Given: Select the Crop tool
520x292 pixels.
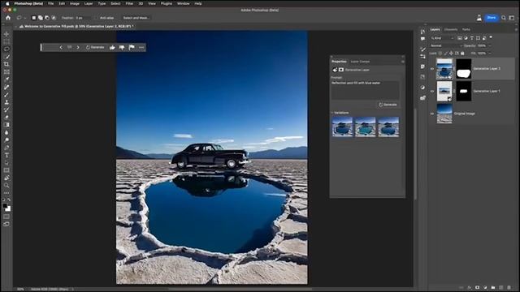Looking at the screenshot, I should click(x=6, y=64).
